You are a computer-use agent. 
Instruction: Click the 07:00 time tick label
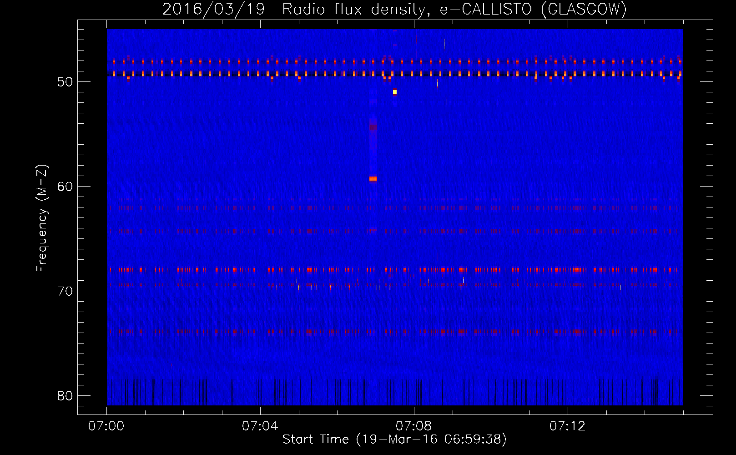106,426
